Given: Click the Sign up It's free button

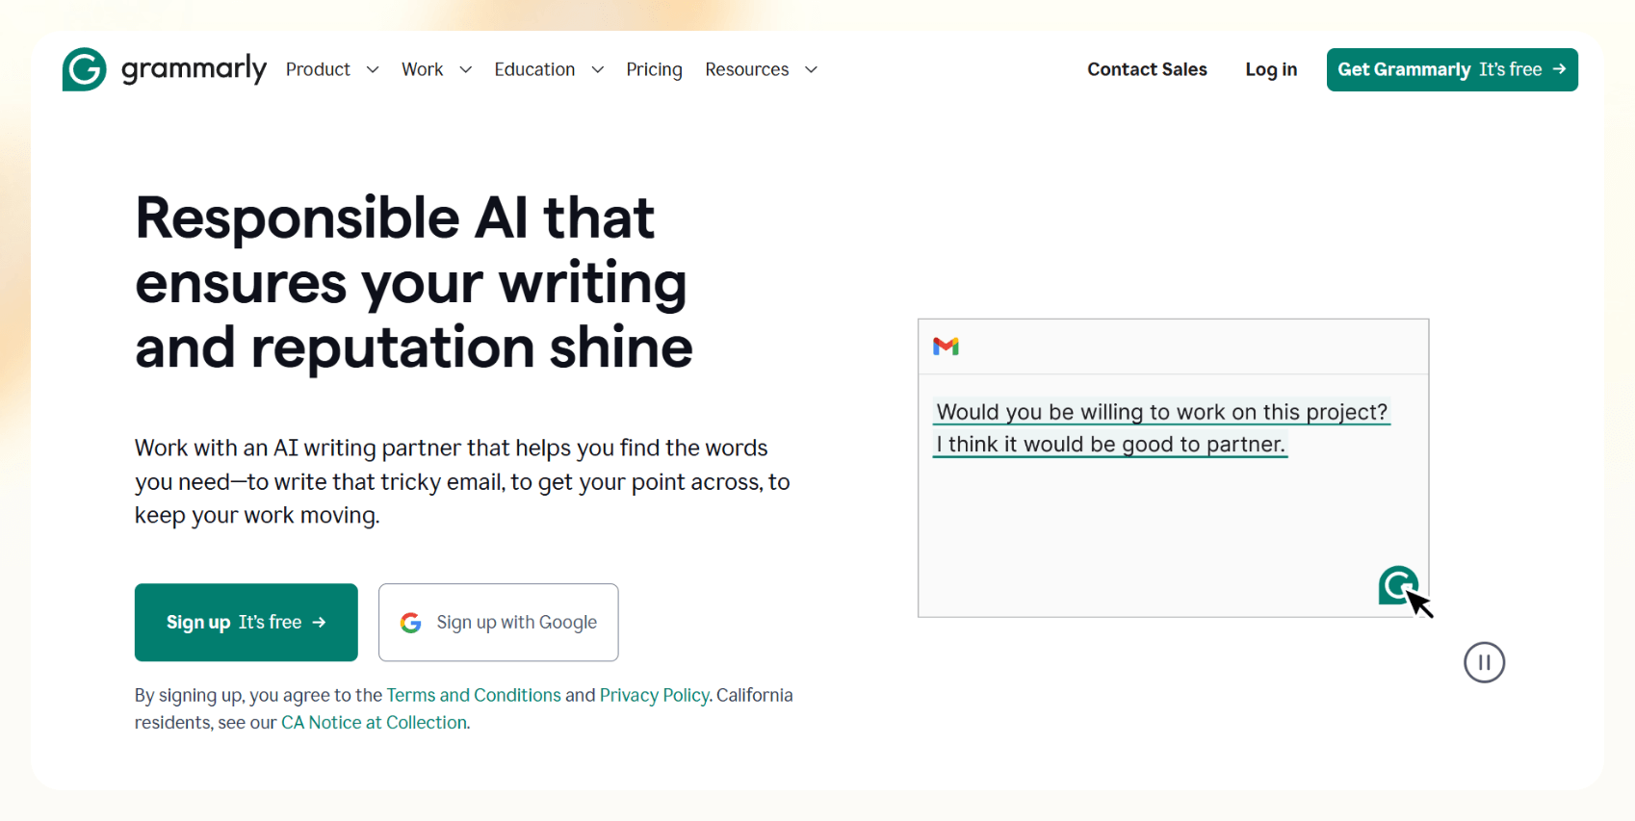Looking at the screenshot, I should tap(247, 622).
